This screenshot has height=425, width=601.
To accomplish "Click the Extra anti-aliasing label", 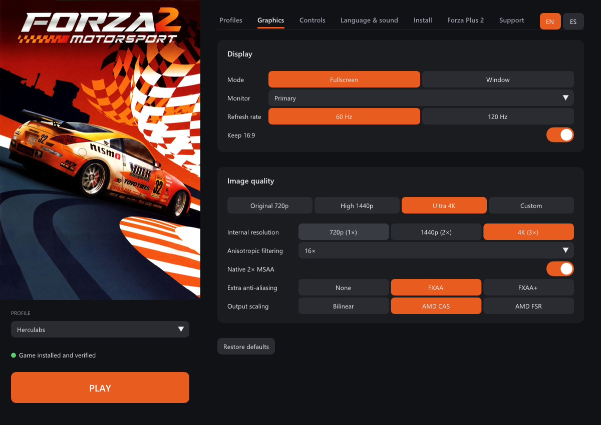I will pyautogui.click(x=252, y=287).
